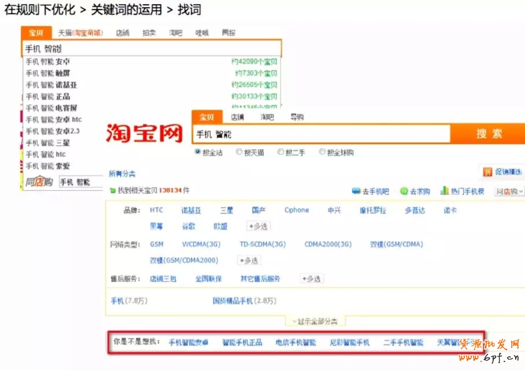Screen dimensions: 525x370
Task: Choose the 搜全球购 radio option
Action: coord(322,152)
